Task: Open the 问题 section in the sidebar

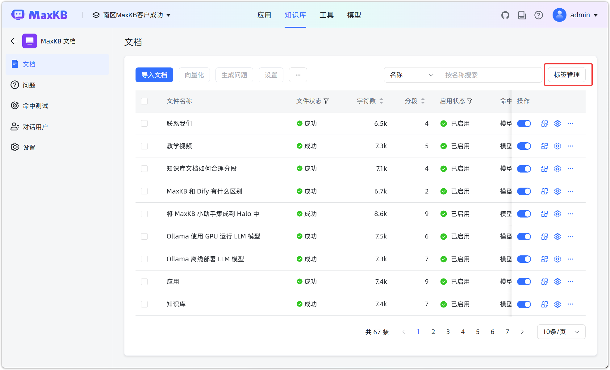Action: [29, 85]
